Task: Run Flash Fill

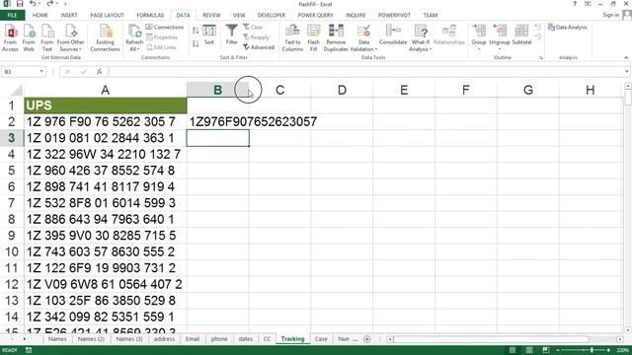Action: (x=314, y=37)
